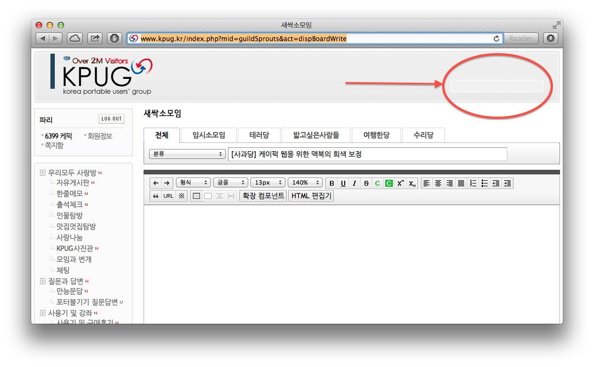Viewport: 594px width, 367px height.
Task: Collapse the 질문과 답변 tree section
Action: [x=42, y=281]
